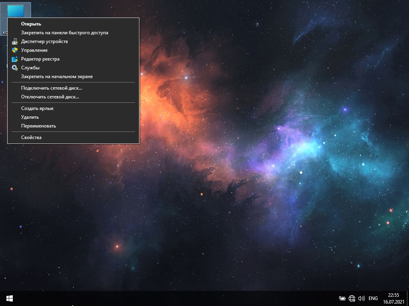The height and width of the screenshot is (306, 409).
Task: Select Переименовать in the context menu
Action: coord(38,126)
